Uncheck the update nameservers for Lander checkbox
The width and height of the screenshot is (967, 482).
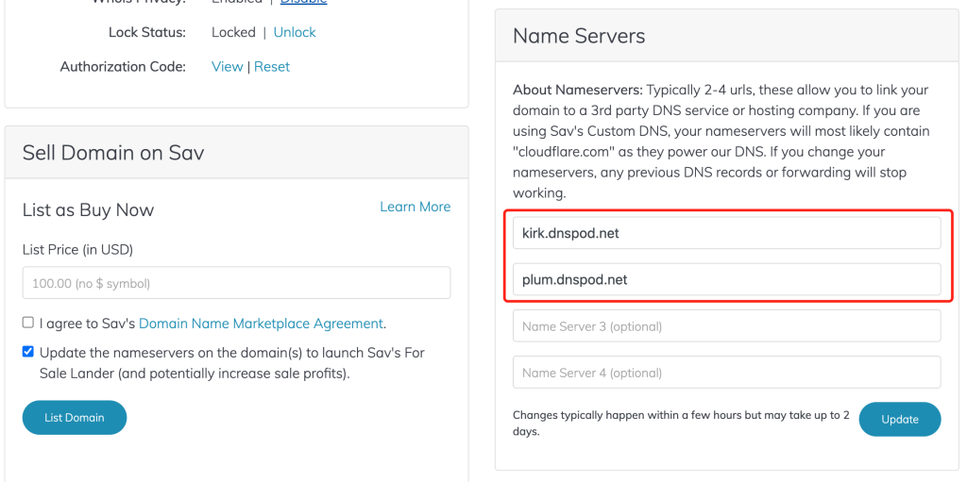pos(28,352)
